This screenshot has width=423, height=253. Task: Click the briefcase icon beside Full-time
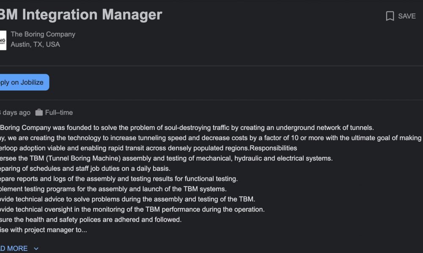39,113
